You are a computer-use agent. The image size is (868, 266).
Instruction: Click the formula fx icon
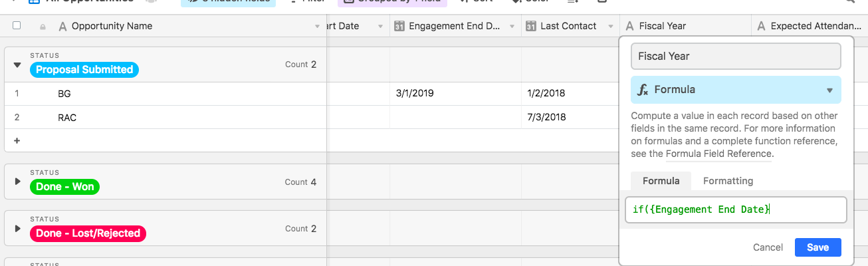tap(643, 90)
